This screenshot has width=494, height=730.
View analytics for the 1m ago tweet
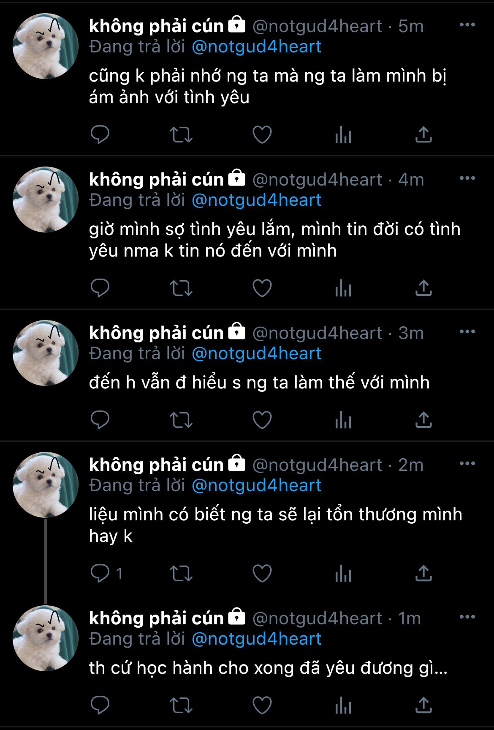tap(343, 705)
